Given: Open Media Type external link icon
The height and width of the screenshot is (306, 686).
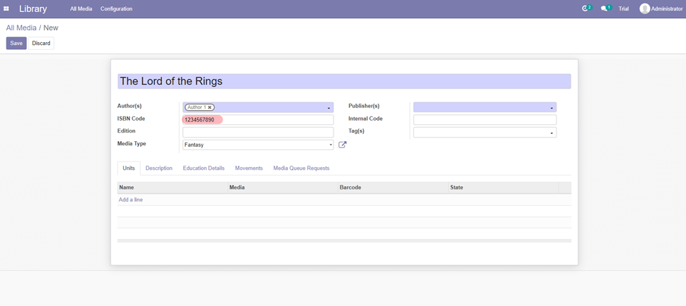Looking at the screenshot, I should pos(343,145).
